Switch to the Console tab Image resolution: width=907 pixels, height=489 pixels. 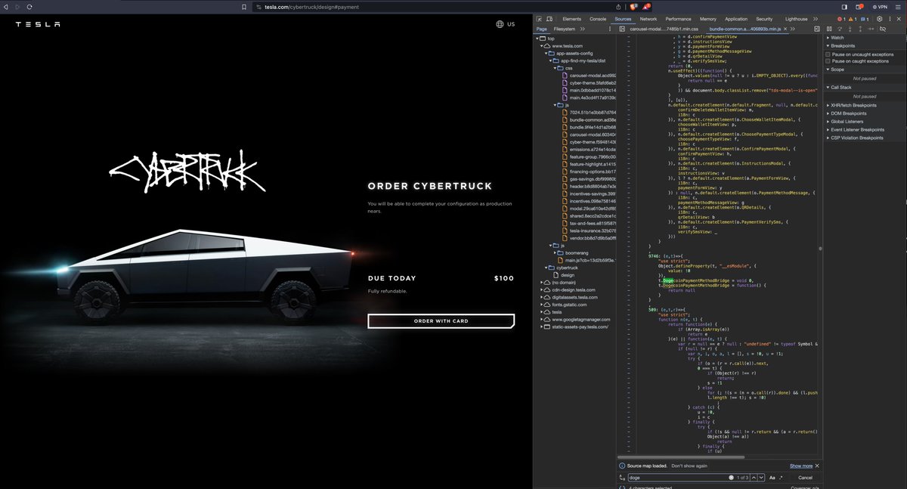pos(598,18)
